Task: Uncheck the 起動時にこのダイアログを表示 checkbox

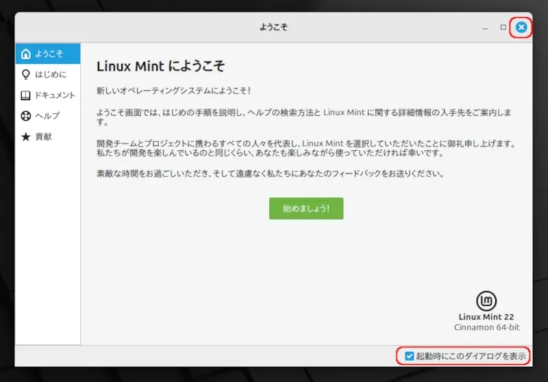Action: pyautogui.click(x=409, y=356)
